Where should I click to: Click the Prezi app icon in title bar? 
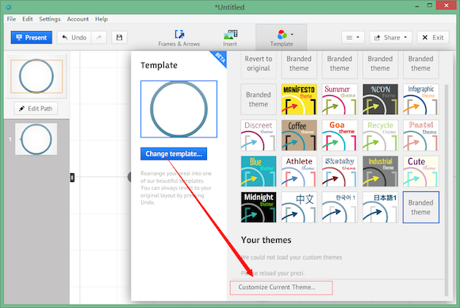tap(9, 6)
